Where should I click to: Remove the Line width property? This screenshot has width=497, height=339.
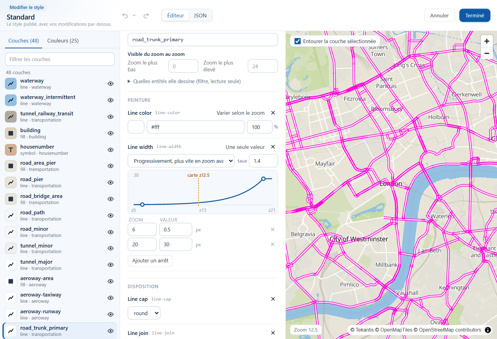pos(273,147)
